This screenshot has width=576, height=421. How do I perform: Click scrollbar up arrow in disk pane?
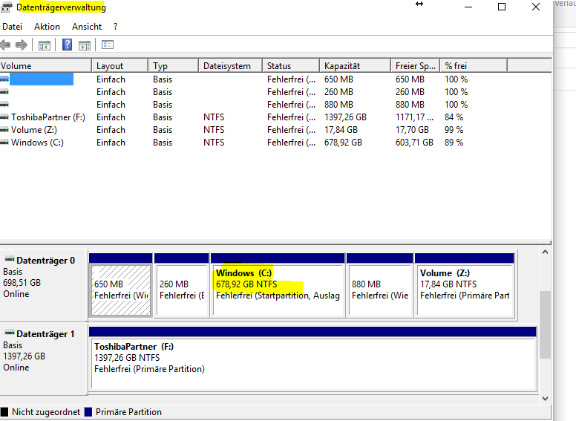(545, 252)
